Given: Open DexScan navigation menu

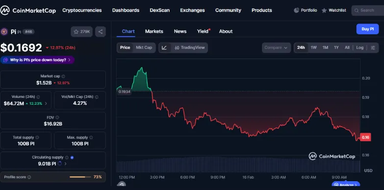Looking at the screenshot, I should point(160,10).
